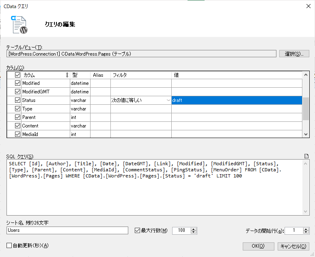Click the varchar type cell for Status
Image resolution: width=315 pixels, height=257 pixels.
[80, 100]
